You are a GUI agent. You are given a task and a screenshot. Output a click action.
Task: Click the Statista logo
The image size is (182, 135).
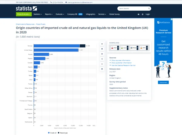(x=26, y=8)
